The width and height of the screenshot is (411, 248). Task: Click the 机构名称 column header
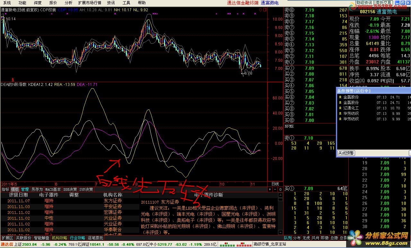(113, 195)
